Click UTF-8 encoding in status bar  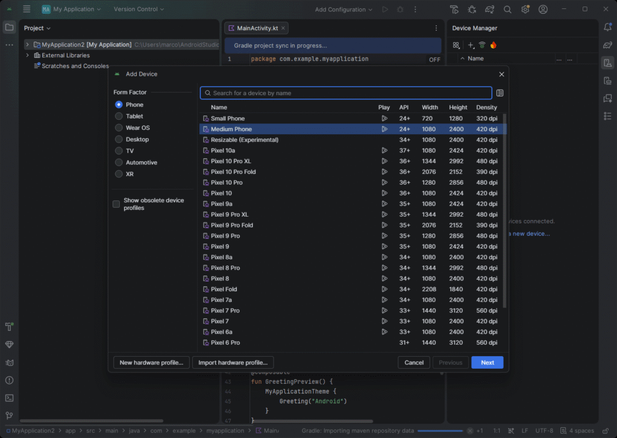coord(544,431)
